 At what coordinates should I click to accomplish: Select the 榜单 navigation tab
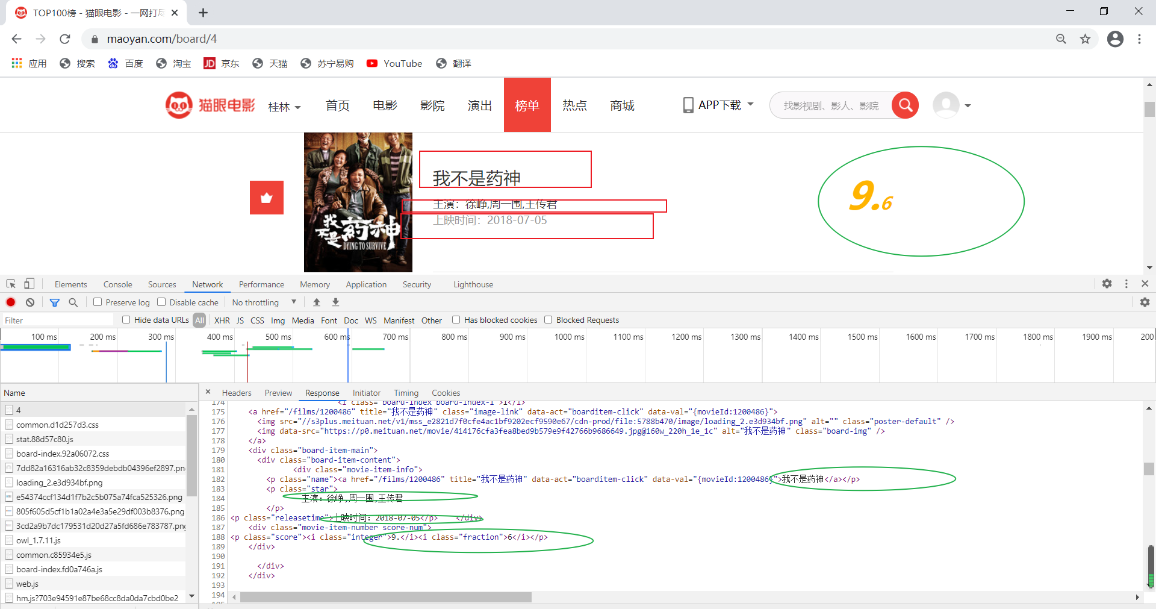[x=527, y=105]
